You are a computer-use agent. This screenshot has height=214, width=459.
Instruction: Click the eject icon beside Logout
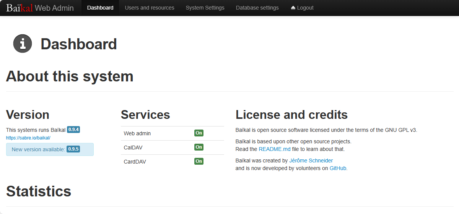[293, 8]
